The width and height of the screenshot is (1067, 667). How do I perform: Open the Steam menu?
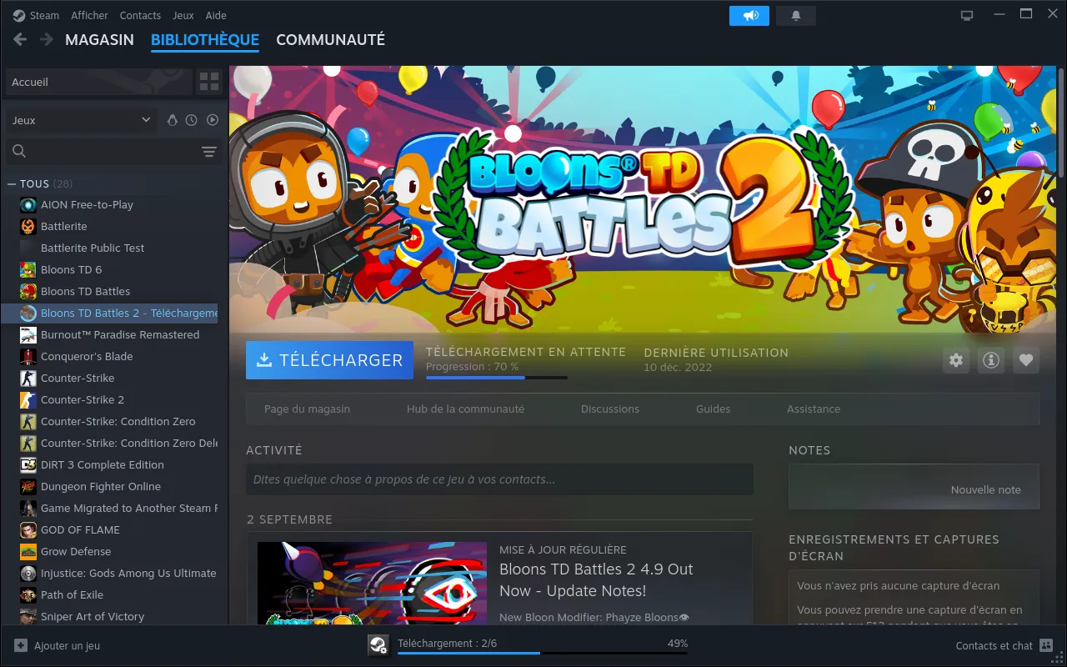point(36,15)
